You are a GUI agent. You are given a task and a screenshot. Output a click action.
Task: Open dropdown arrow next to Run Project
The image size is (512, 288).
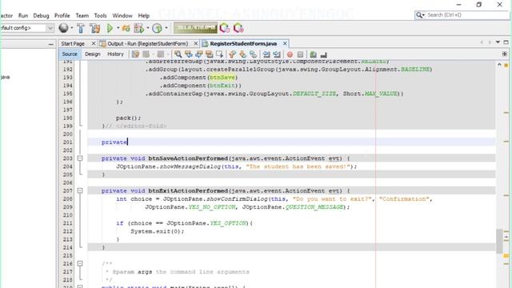pos(118,28)
